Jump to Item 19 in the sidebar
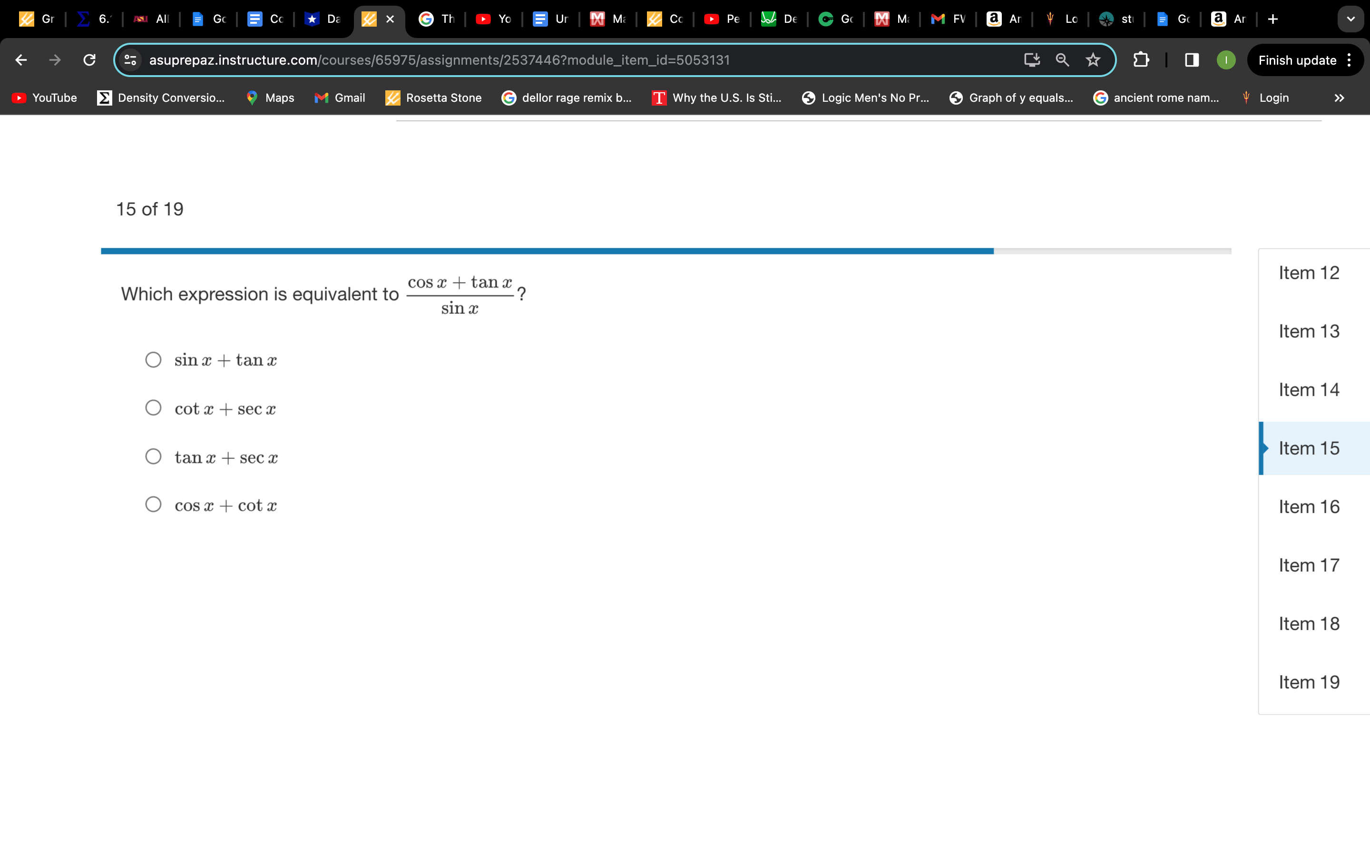1370x856 pixels. pyautogui.click(x=1310, y=681)
